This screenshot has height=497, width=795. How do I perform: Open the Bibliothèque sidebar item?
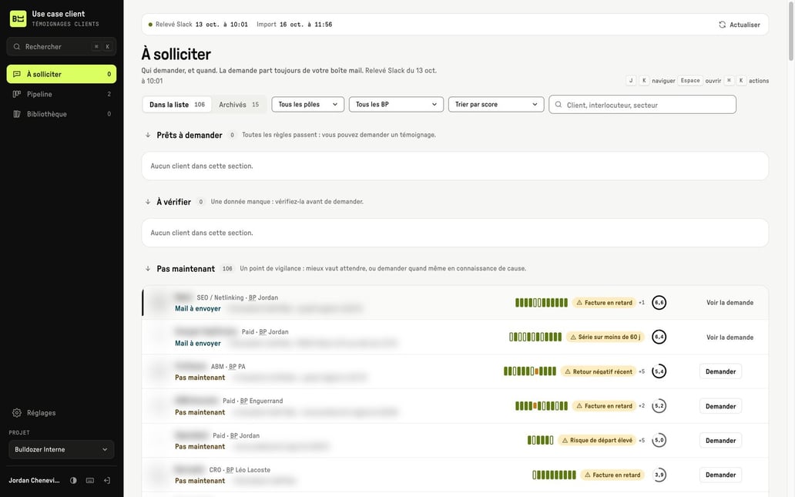[62, 114]
